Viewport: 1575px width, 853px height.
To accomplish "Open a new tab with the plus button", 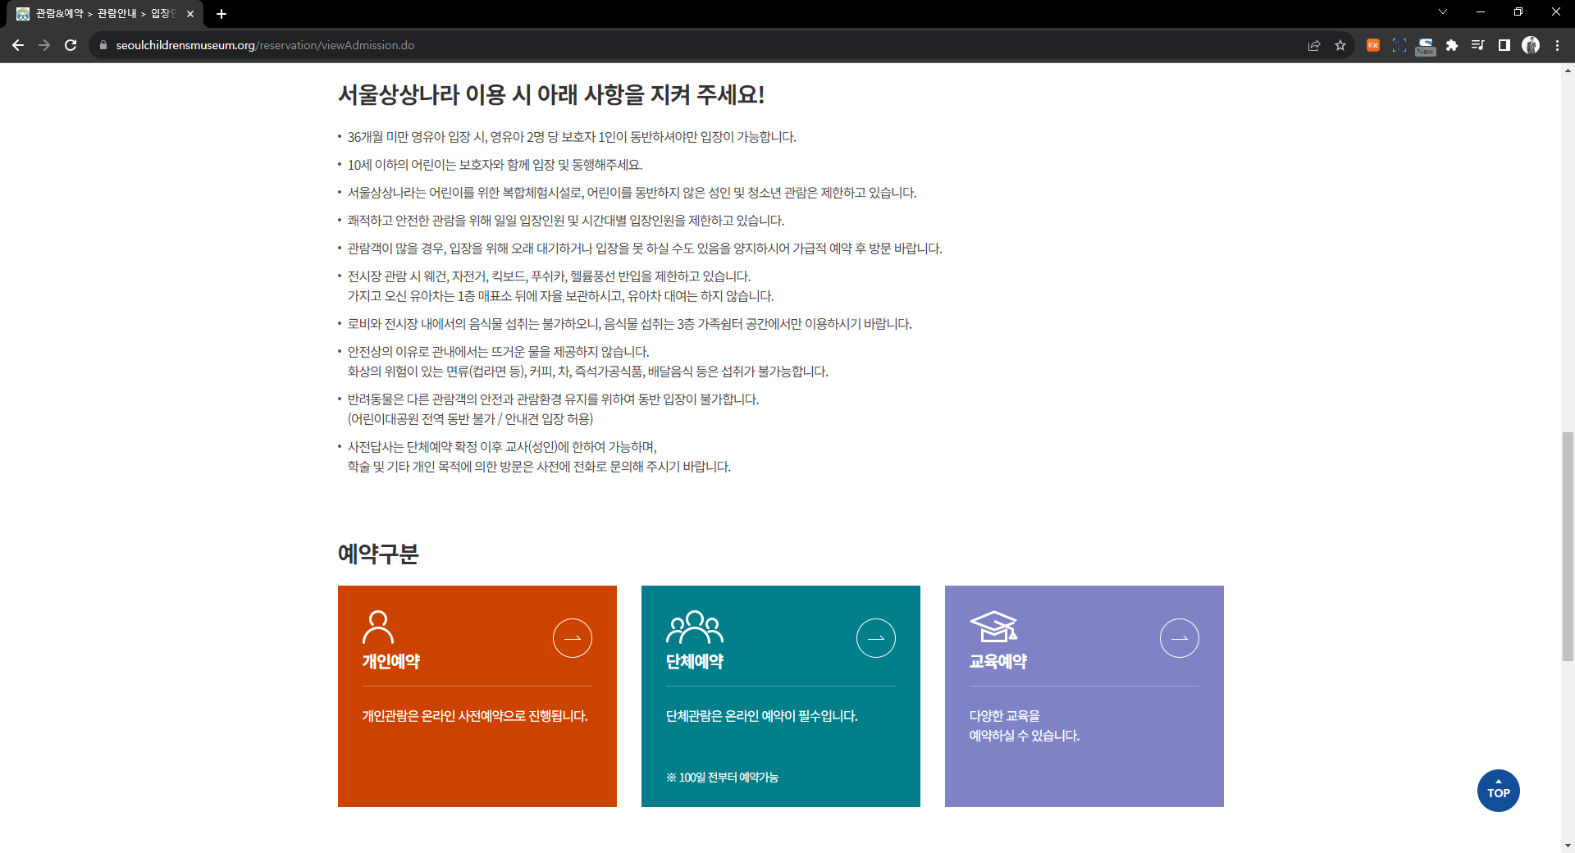I will (x=221, y=14).
